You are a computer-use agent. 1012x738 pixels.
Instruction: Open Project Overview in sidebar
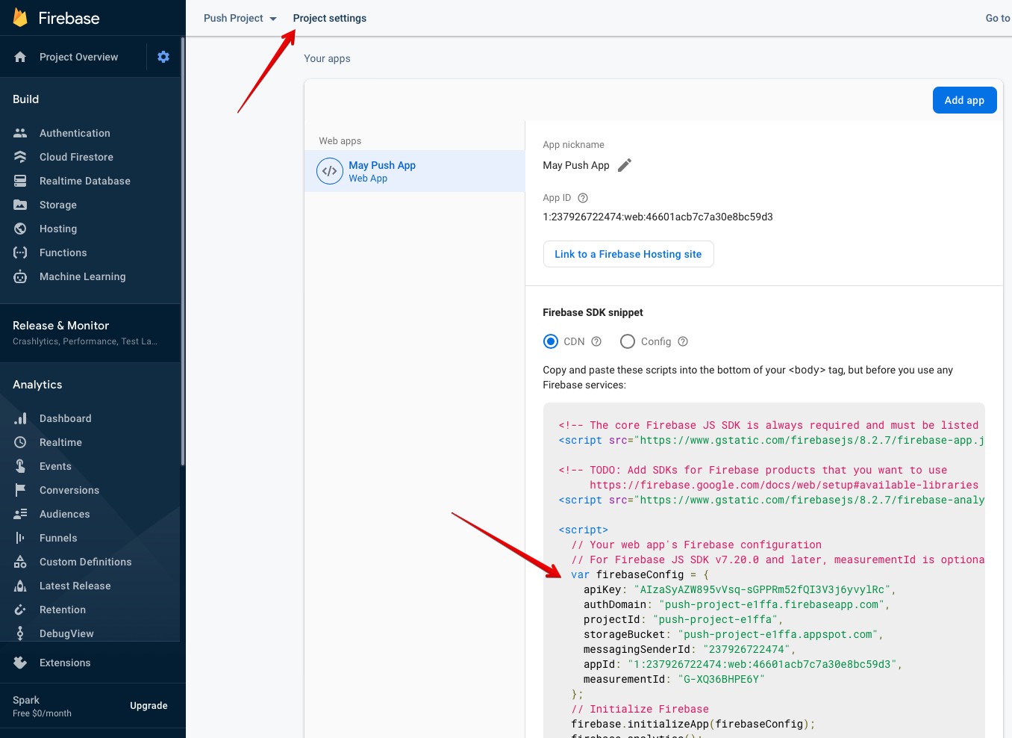tap(78, 57)
